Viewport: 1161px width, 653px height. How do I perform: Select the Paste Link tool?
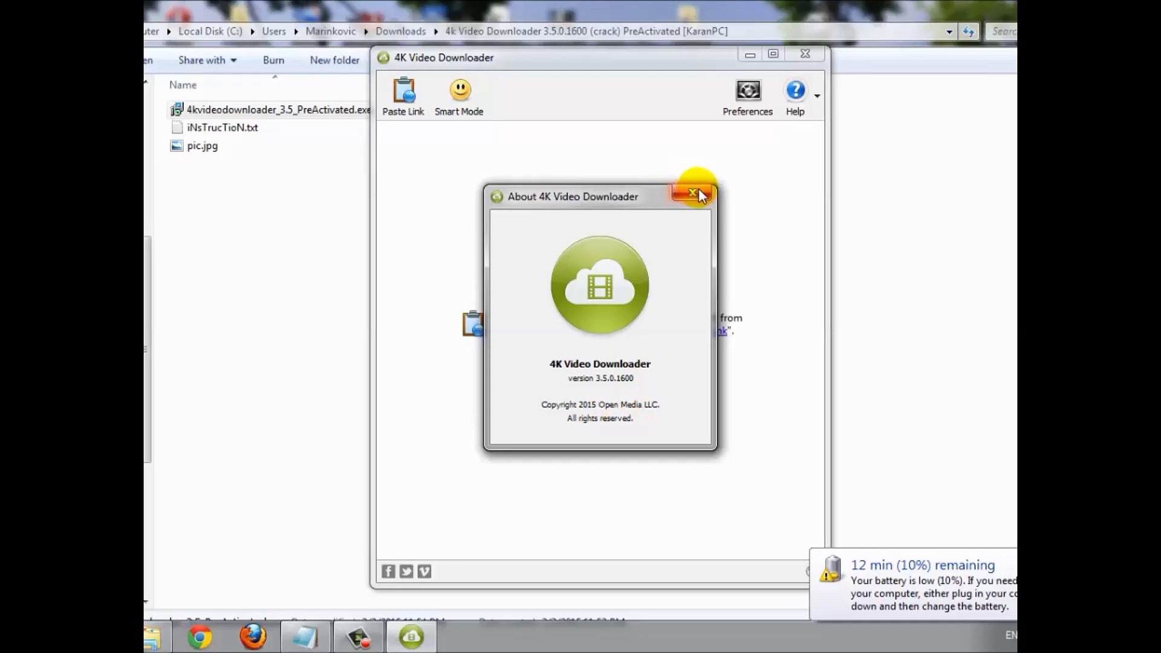click(x=403, y=97)
